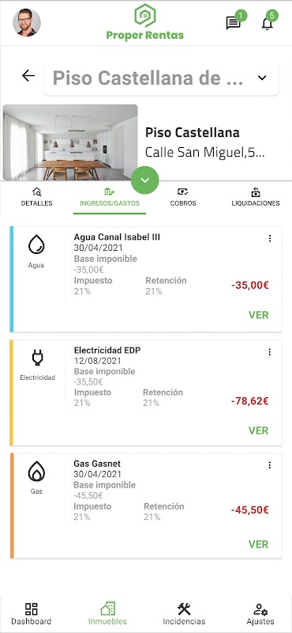The width and height of the screenshot is (292, 633).
Task: Go back using the left arrow
Action: pyautogui.click(x=28, y=75)
